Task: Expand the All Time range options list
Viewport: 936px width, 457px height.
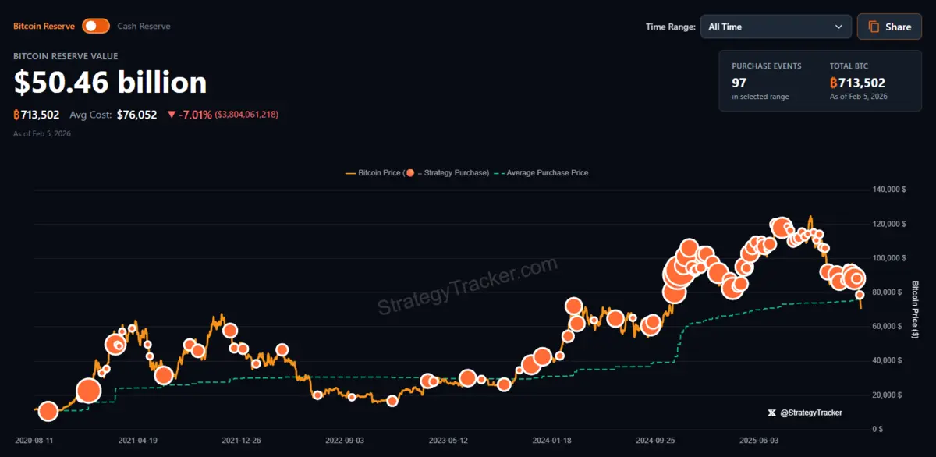Action: click(775, 27)
